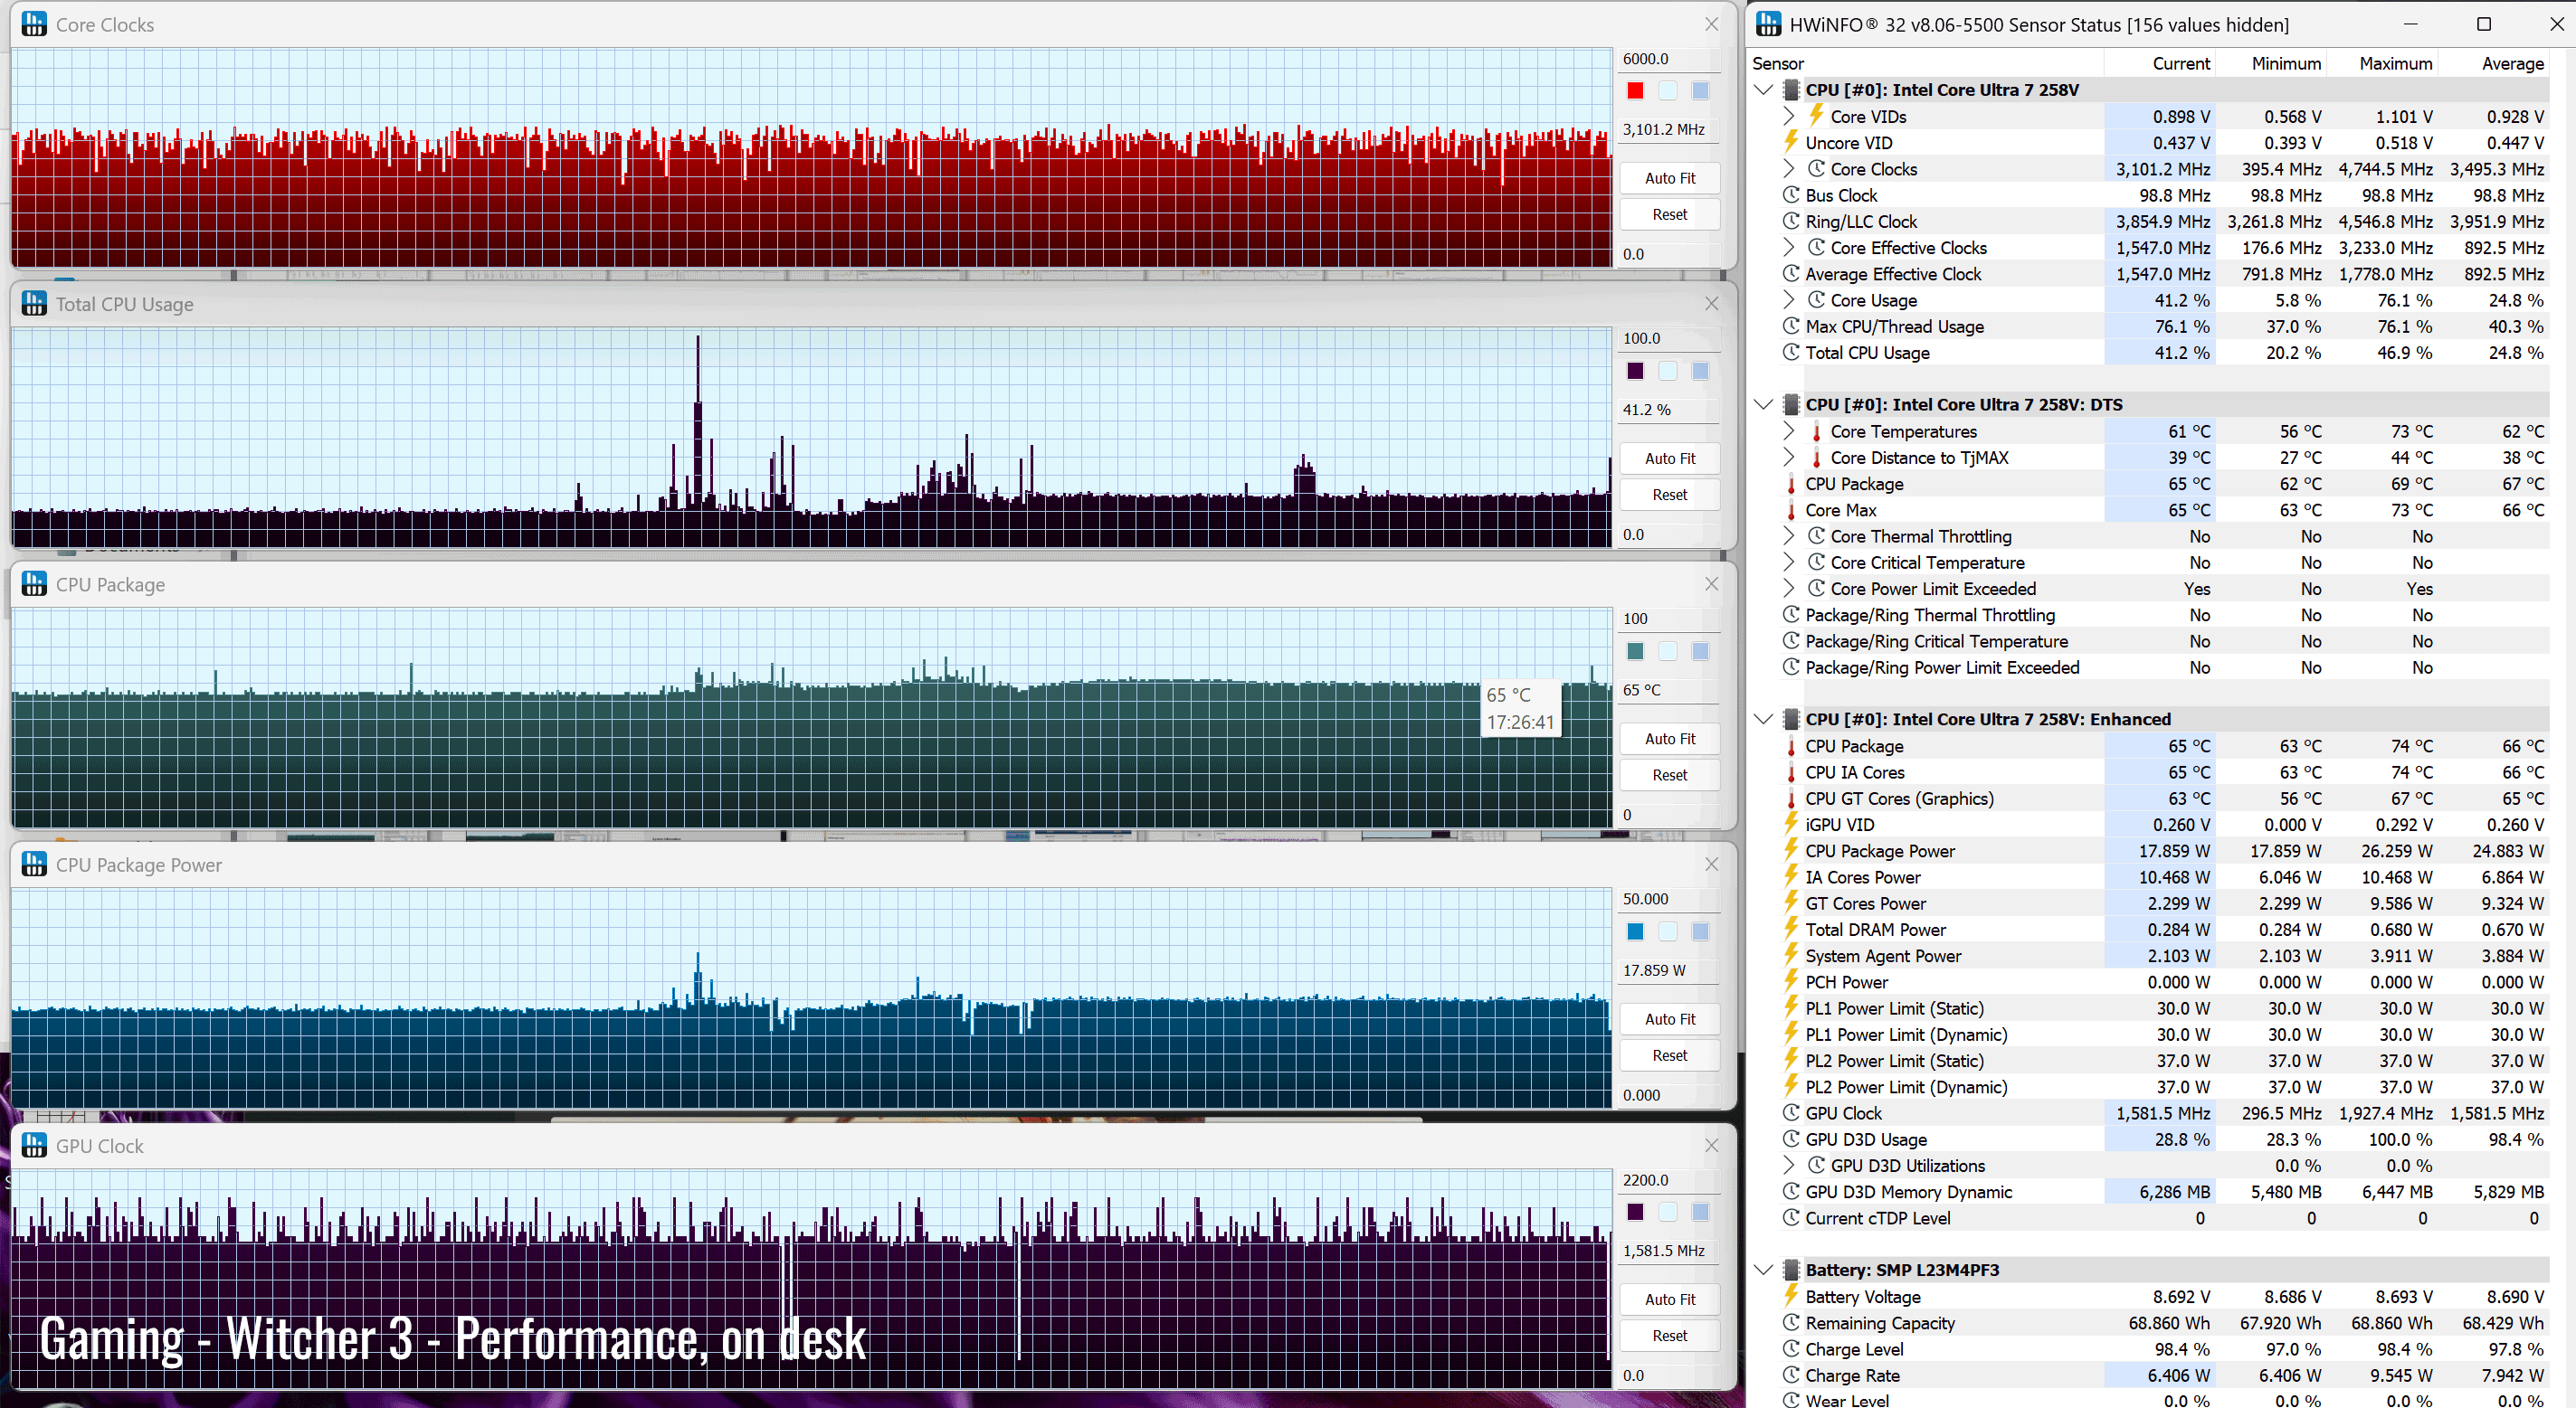Image resolution: width=2576 pixels, height=1408 pixels.
Task: Reset the CPU Package Power graph
Action: 1670,1055
